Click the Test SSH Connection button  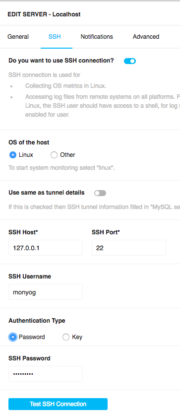pyautogui.click(x=58, y=404)
